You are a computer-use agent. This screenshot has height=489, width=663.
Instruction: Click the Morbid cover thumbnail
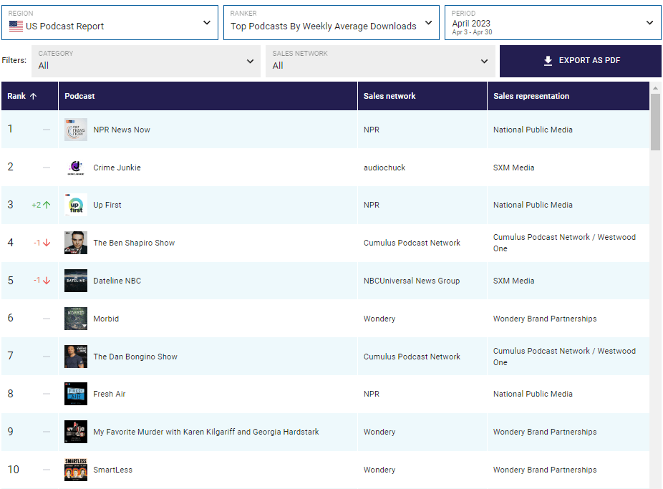pos(76,319)
